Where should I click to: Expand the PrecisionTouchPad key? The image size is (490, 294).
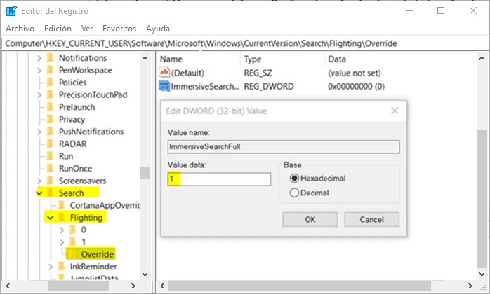pos(39,95)
